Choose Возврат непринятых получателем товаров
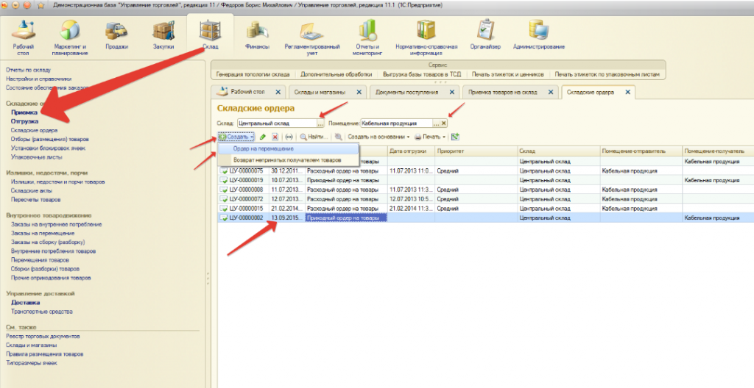 [287, 159]
